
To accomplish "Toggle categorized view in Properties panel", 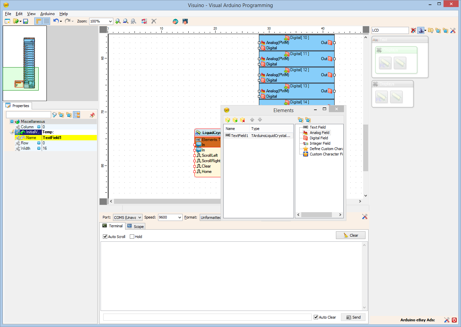I will tap(77, 115).
